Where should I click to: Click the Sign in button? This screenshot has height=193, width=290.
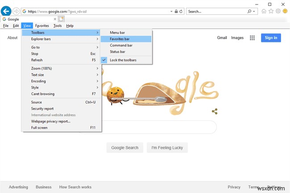[271, 38]
